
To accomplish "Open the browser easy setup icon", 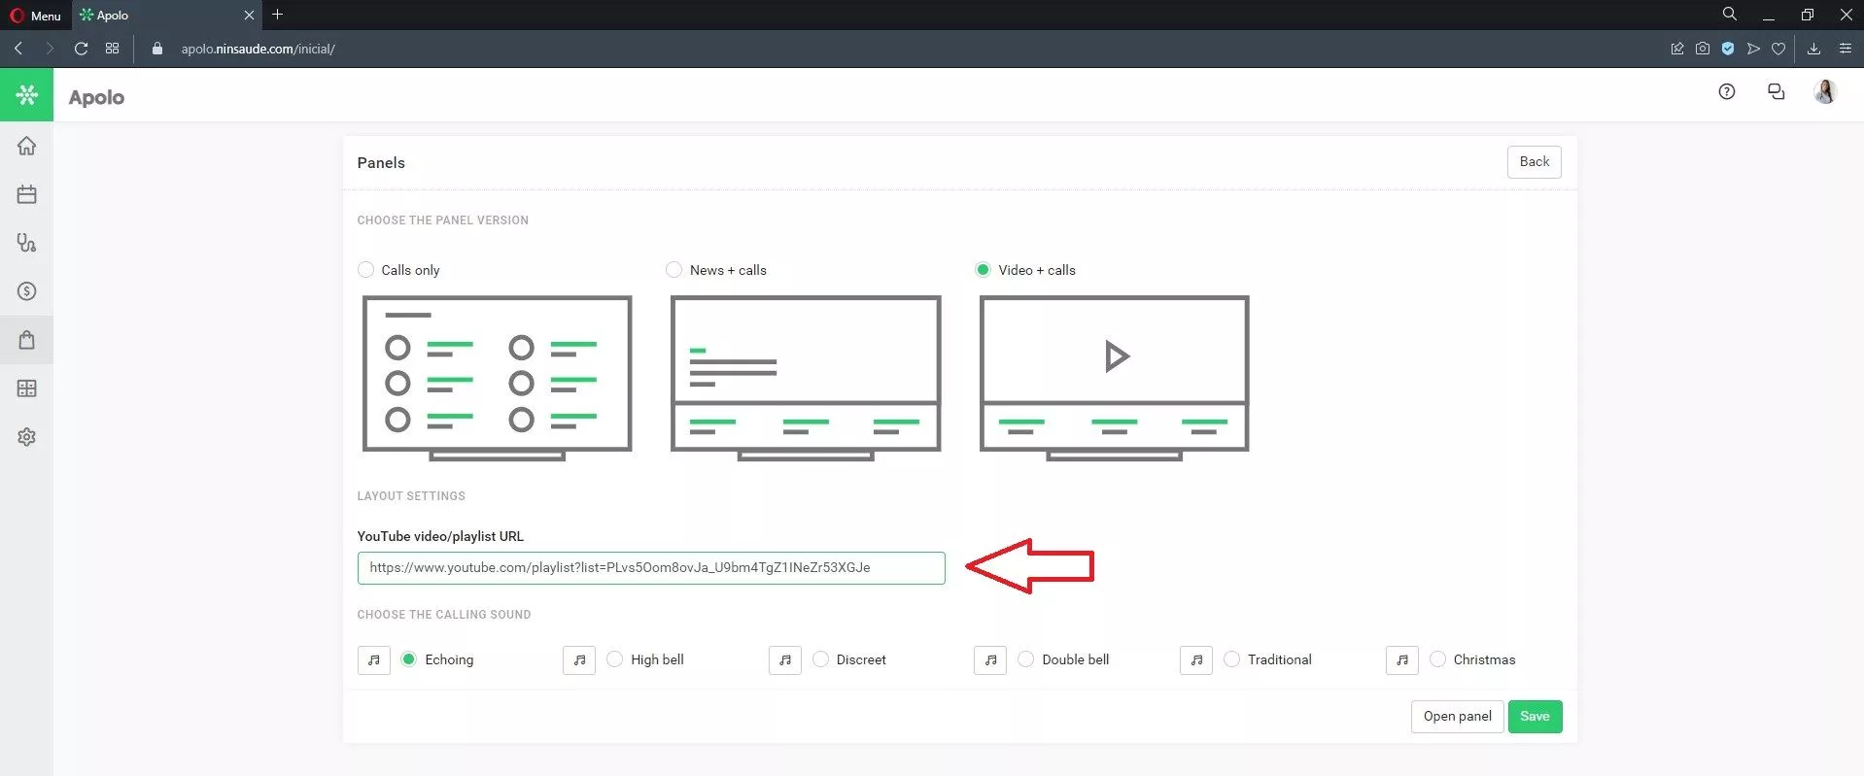I will [1845, 49].
